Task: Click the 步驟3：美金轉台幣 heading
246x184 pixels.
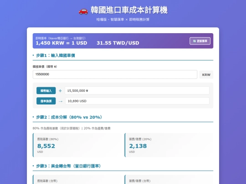Action: click(68, 166)
